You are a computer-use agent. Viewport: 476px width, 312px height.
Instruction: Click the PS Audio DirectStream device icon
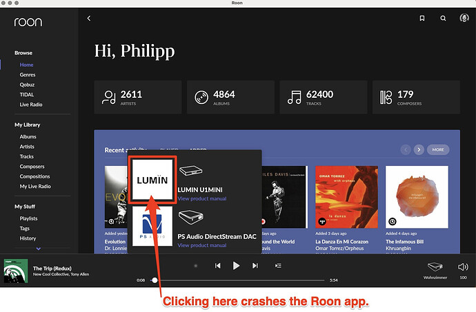click(190, 217)
